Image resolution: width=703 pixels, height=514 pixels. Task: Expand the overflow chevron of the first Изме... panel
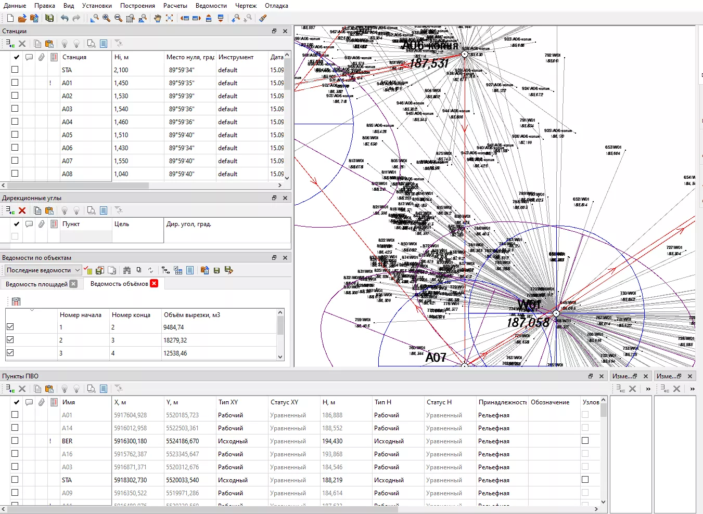point(648,389)
